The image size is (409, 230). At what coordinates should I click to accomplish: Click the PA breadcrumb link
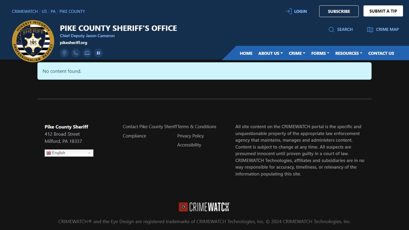[53, 11]
